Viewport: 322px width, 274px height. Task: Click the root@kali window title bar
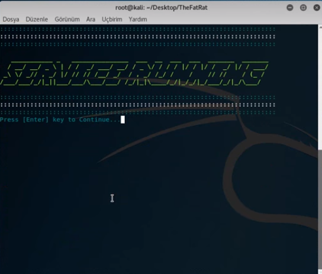click(161, 8)
